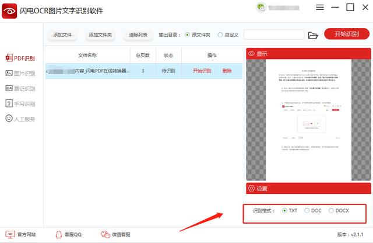Click the PDF page preview thumbnail
Viewport: 373px width, 243px height.
coord(308,120)
